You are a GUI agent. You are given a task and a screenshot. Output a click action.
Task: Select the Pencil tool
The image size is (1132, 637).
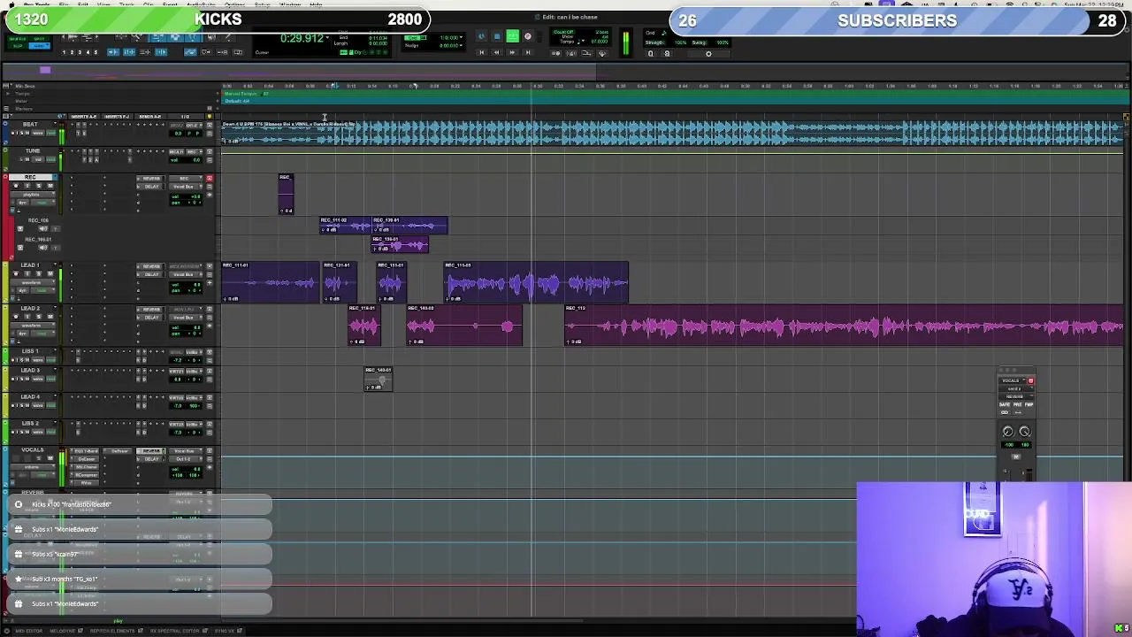point(229,37)
